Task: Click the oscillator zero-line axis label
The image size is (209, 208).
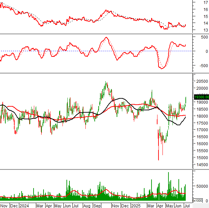Action: [207, 52]
